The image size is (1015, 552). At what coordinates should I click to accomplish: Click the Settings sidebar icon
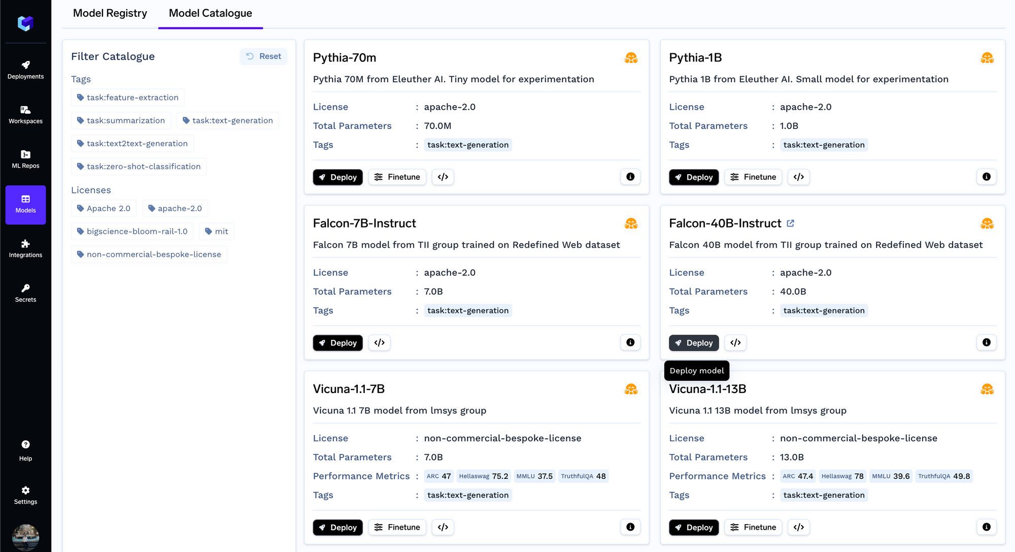25,490
